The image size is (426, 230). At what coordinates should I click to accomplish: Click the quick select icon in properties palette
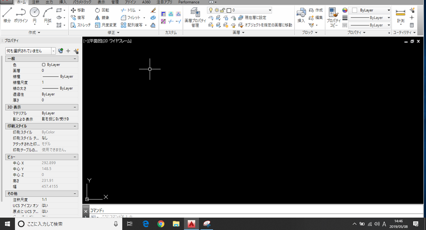point(76,51)
